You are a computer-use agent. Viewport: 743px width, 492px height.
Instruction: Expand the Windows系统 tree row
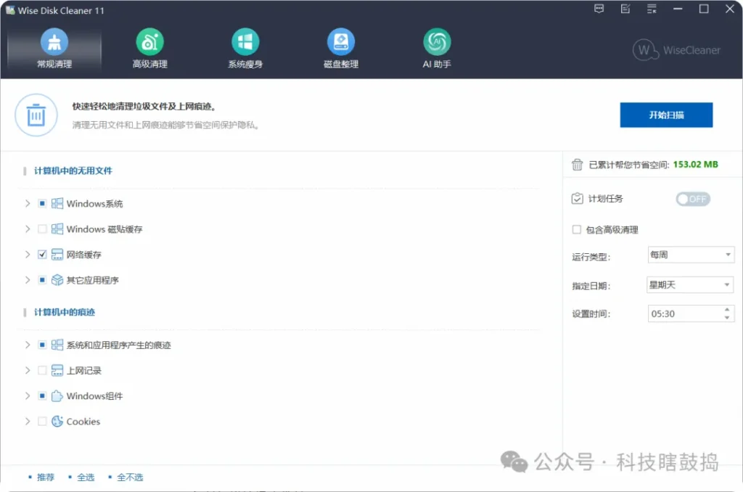click(x=28, y=203)
